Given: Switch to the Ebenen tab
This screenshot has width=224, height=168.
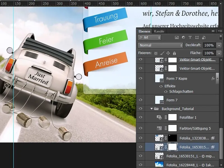Looking at the screenshot, I should 144,31.
